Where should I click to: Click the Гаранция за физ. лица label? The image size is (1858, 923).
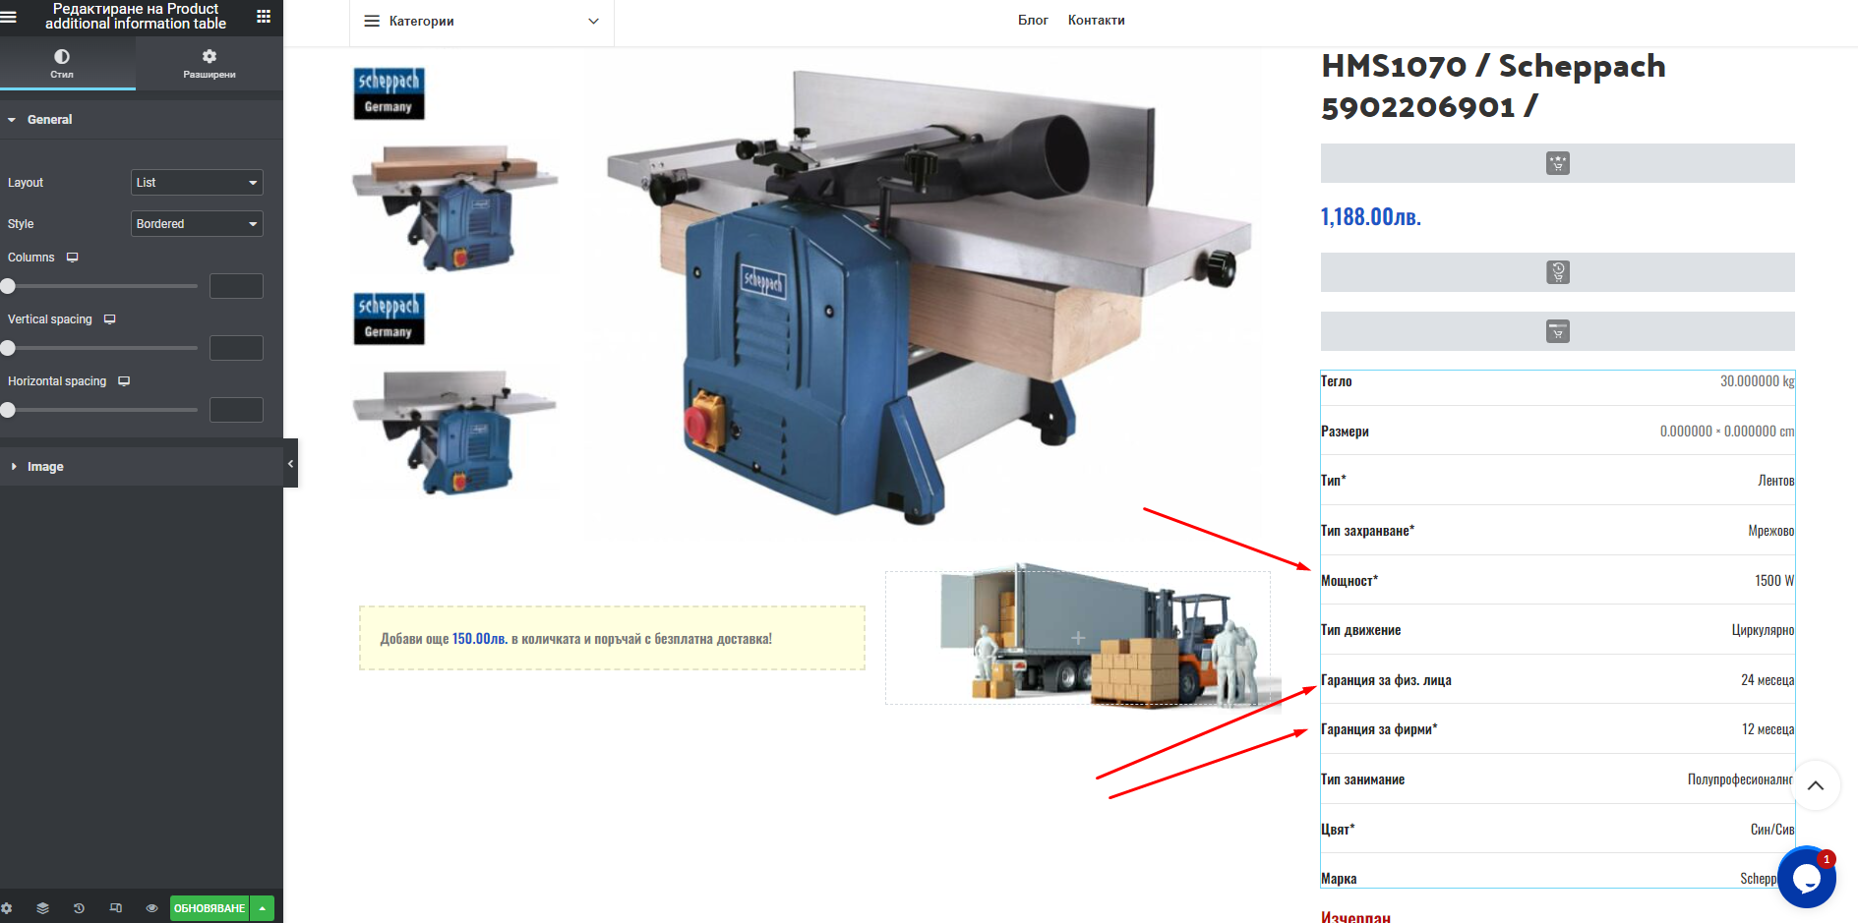[1386, 680]
